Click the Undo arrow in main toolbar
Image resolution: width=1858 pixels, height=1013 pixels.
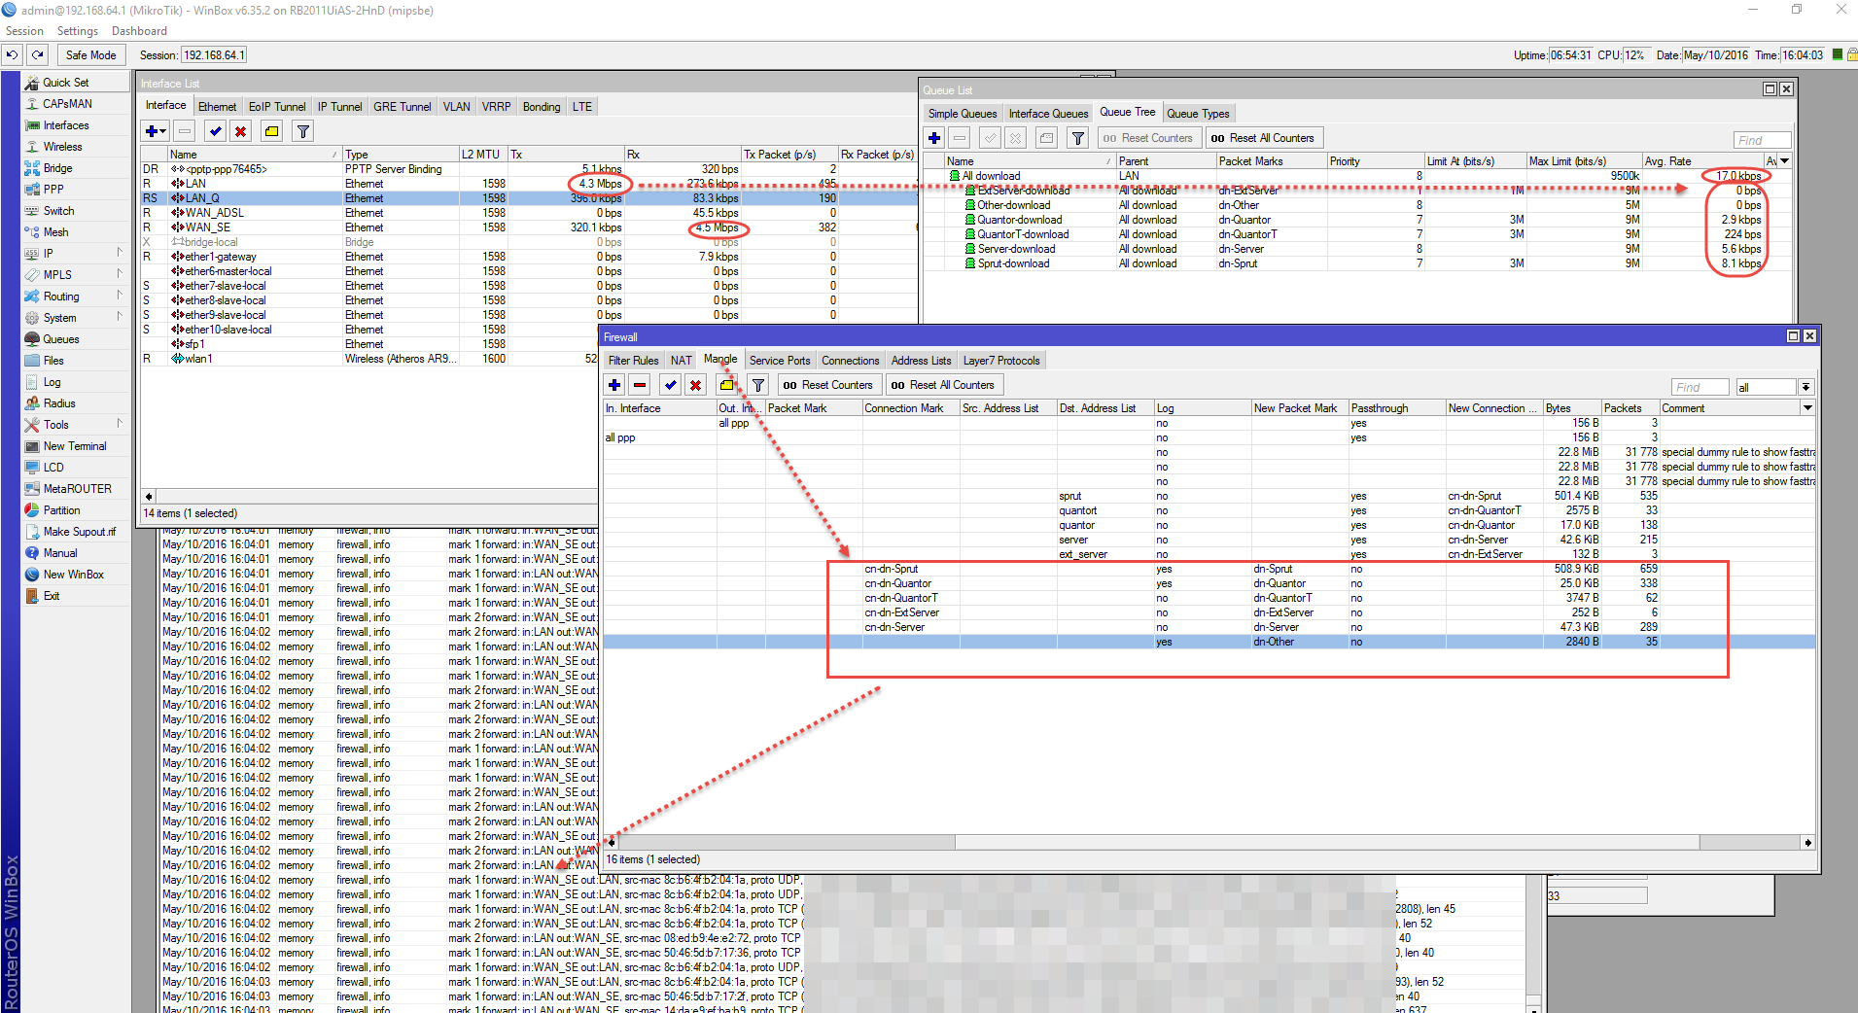click(x=13, y=55)
